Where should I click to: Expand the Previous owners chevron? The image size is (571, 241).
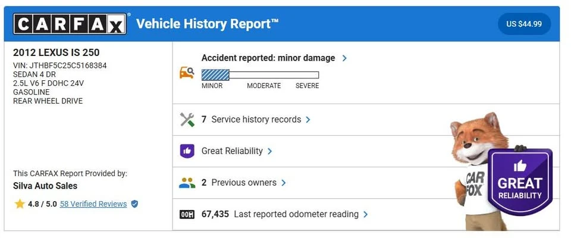(x=283, y=183)
